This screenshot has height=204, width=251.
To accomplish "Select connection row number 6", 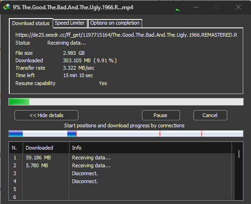I will pos(122,197).
